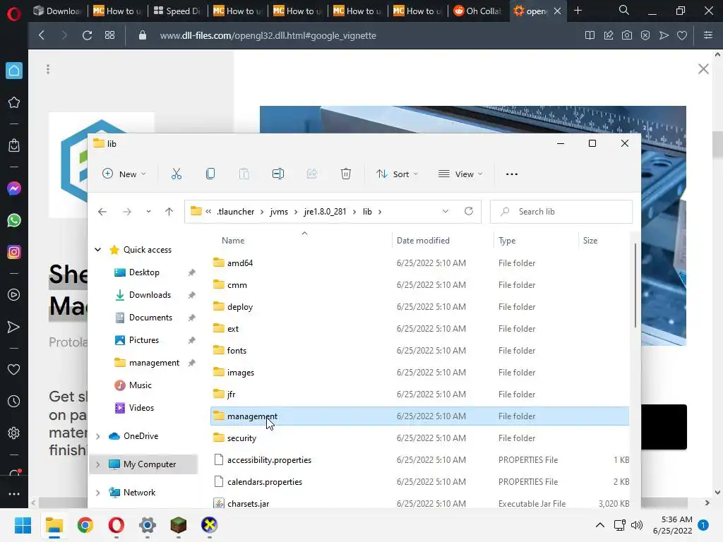Image resolution: width=723 pixels, height=542 pixels.
Task: Click the heart bookmark icon in Opera address bar
Action: [x=682, y=35]
